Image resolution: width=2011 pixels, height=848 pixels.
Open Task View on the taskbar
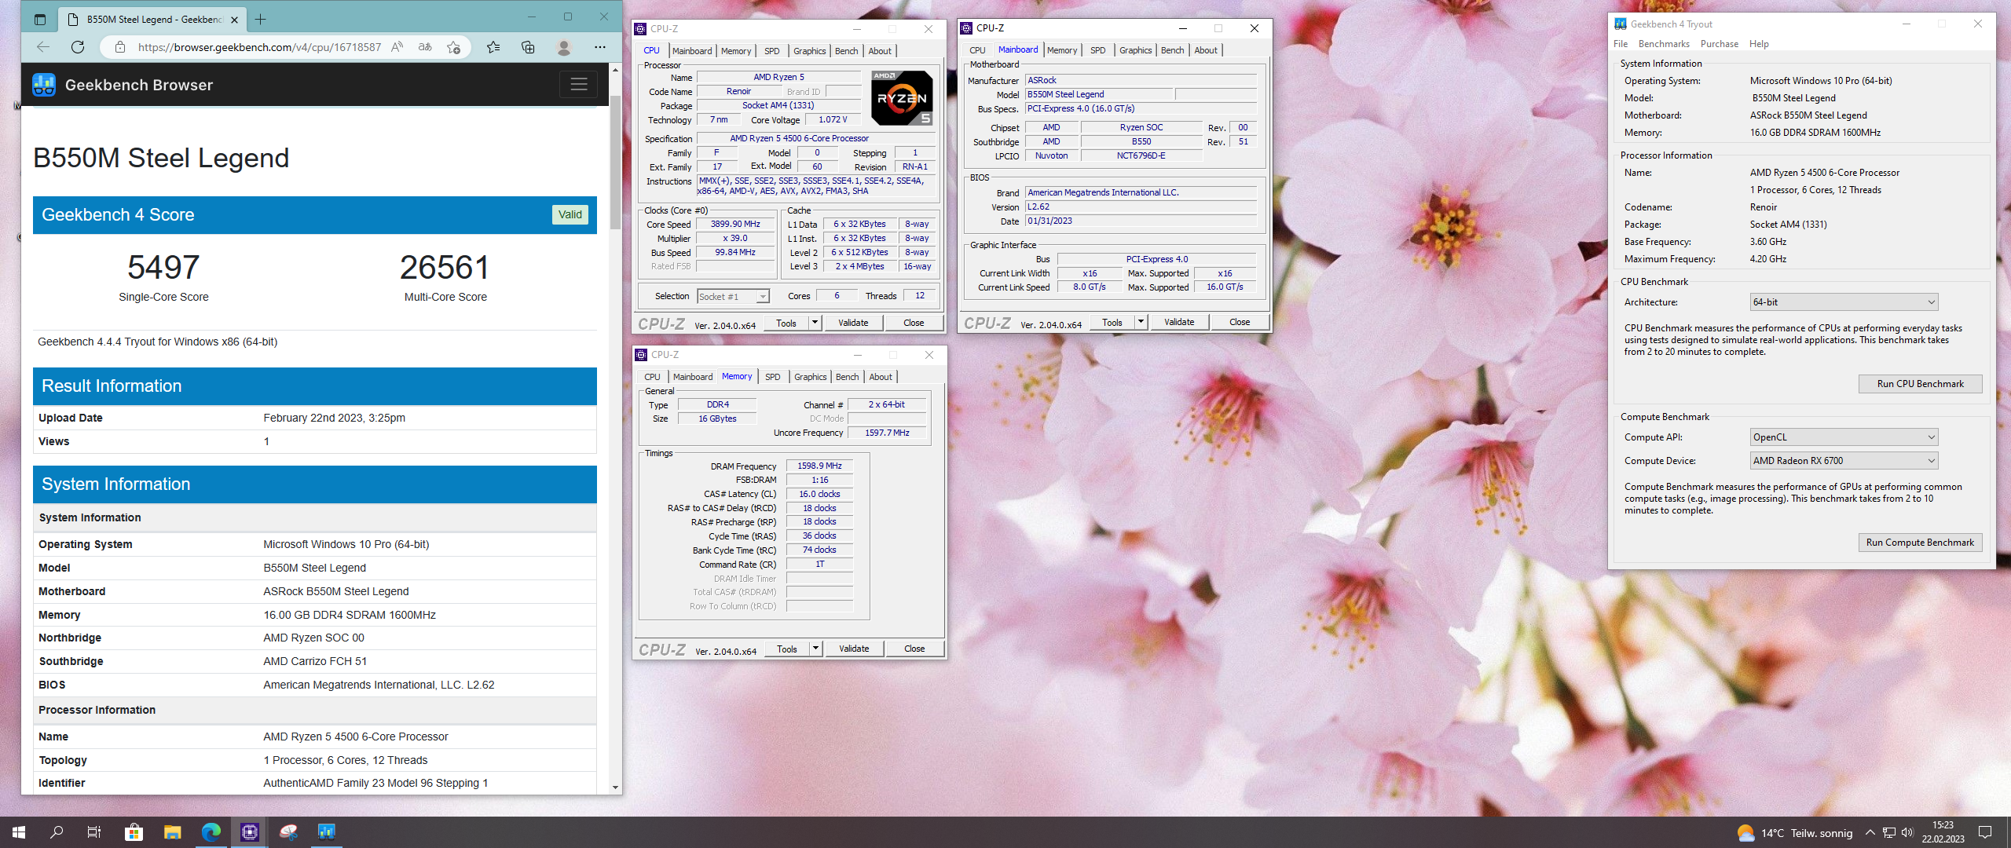[x=94, y=832]
